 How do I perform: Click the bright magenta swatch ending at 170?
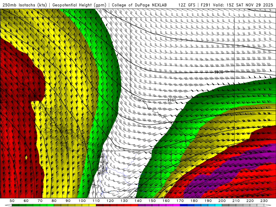tap(176, 205)
